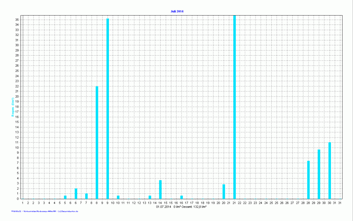Click the tallest bar on day 21

tap(234, 107)
